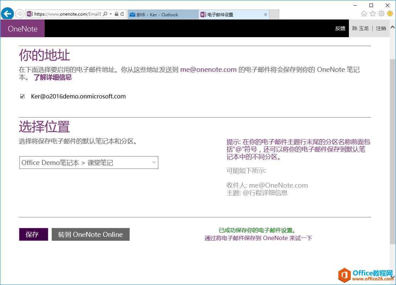Click the browser back arrow button
396x285 pixels.
point(7,14)
